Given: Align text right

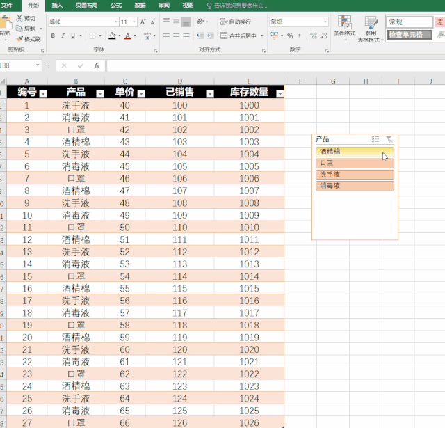Looking at the screenshot, I should pyautogui.click(x=186, y=35).
